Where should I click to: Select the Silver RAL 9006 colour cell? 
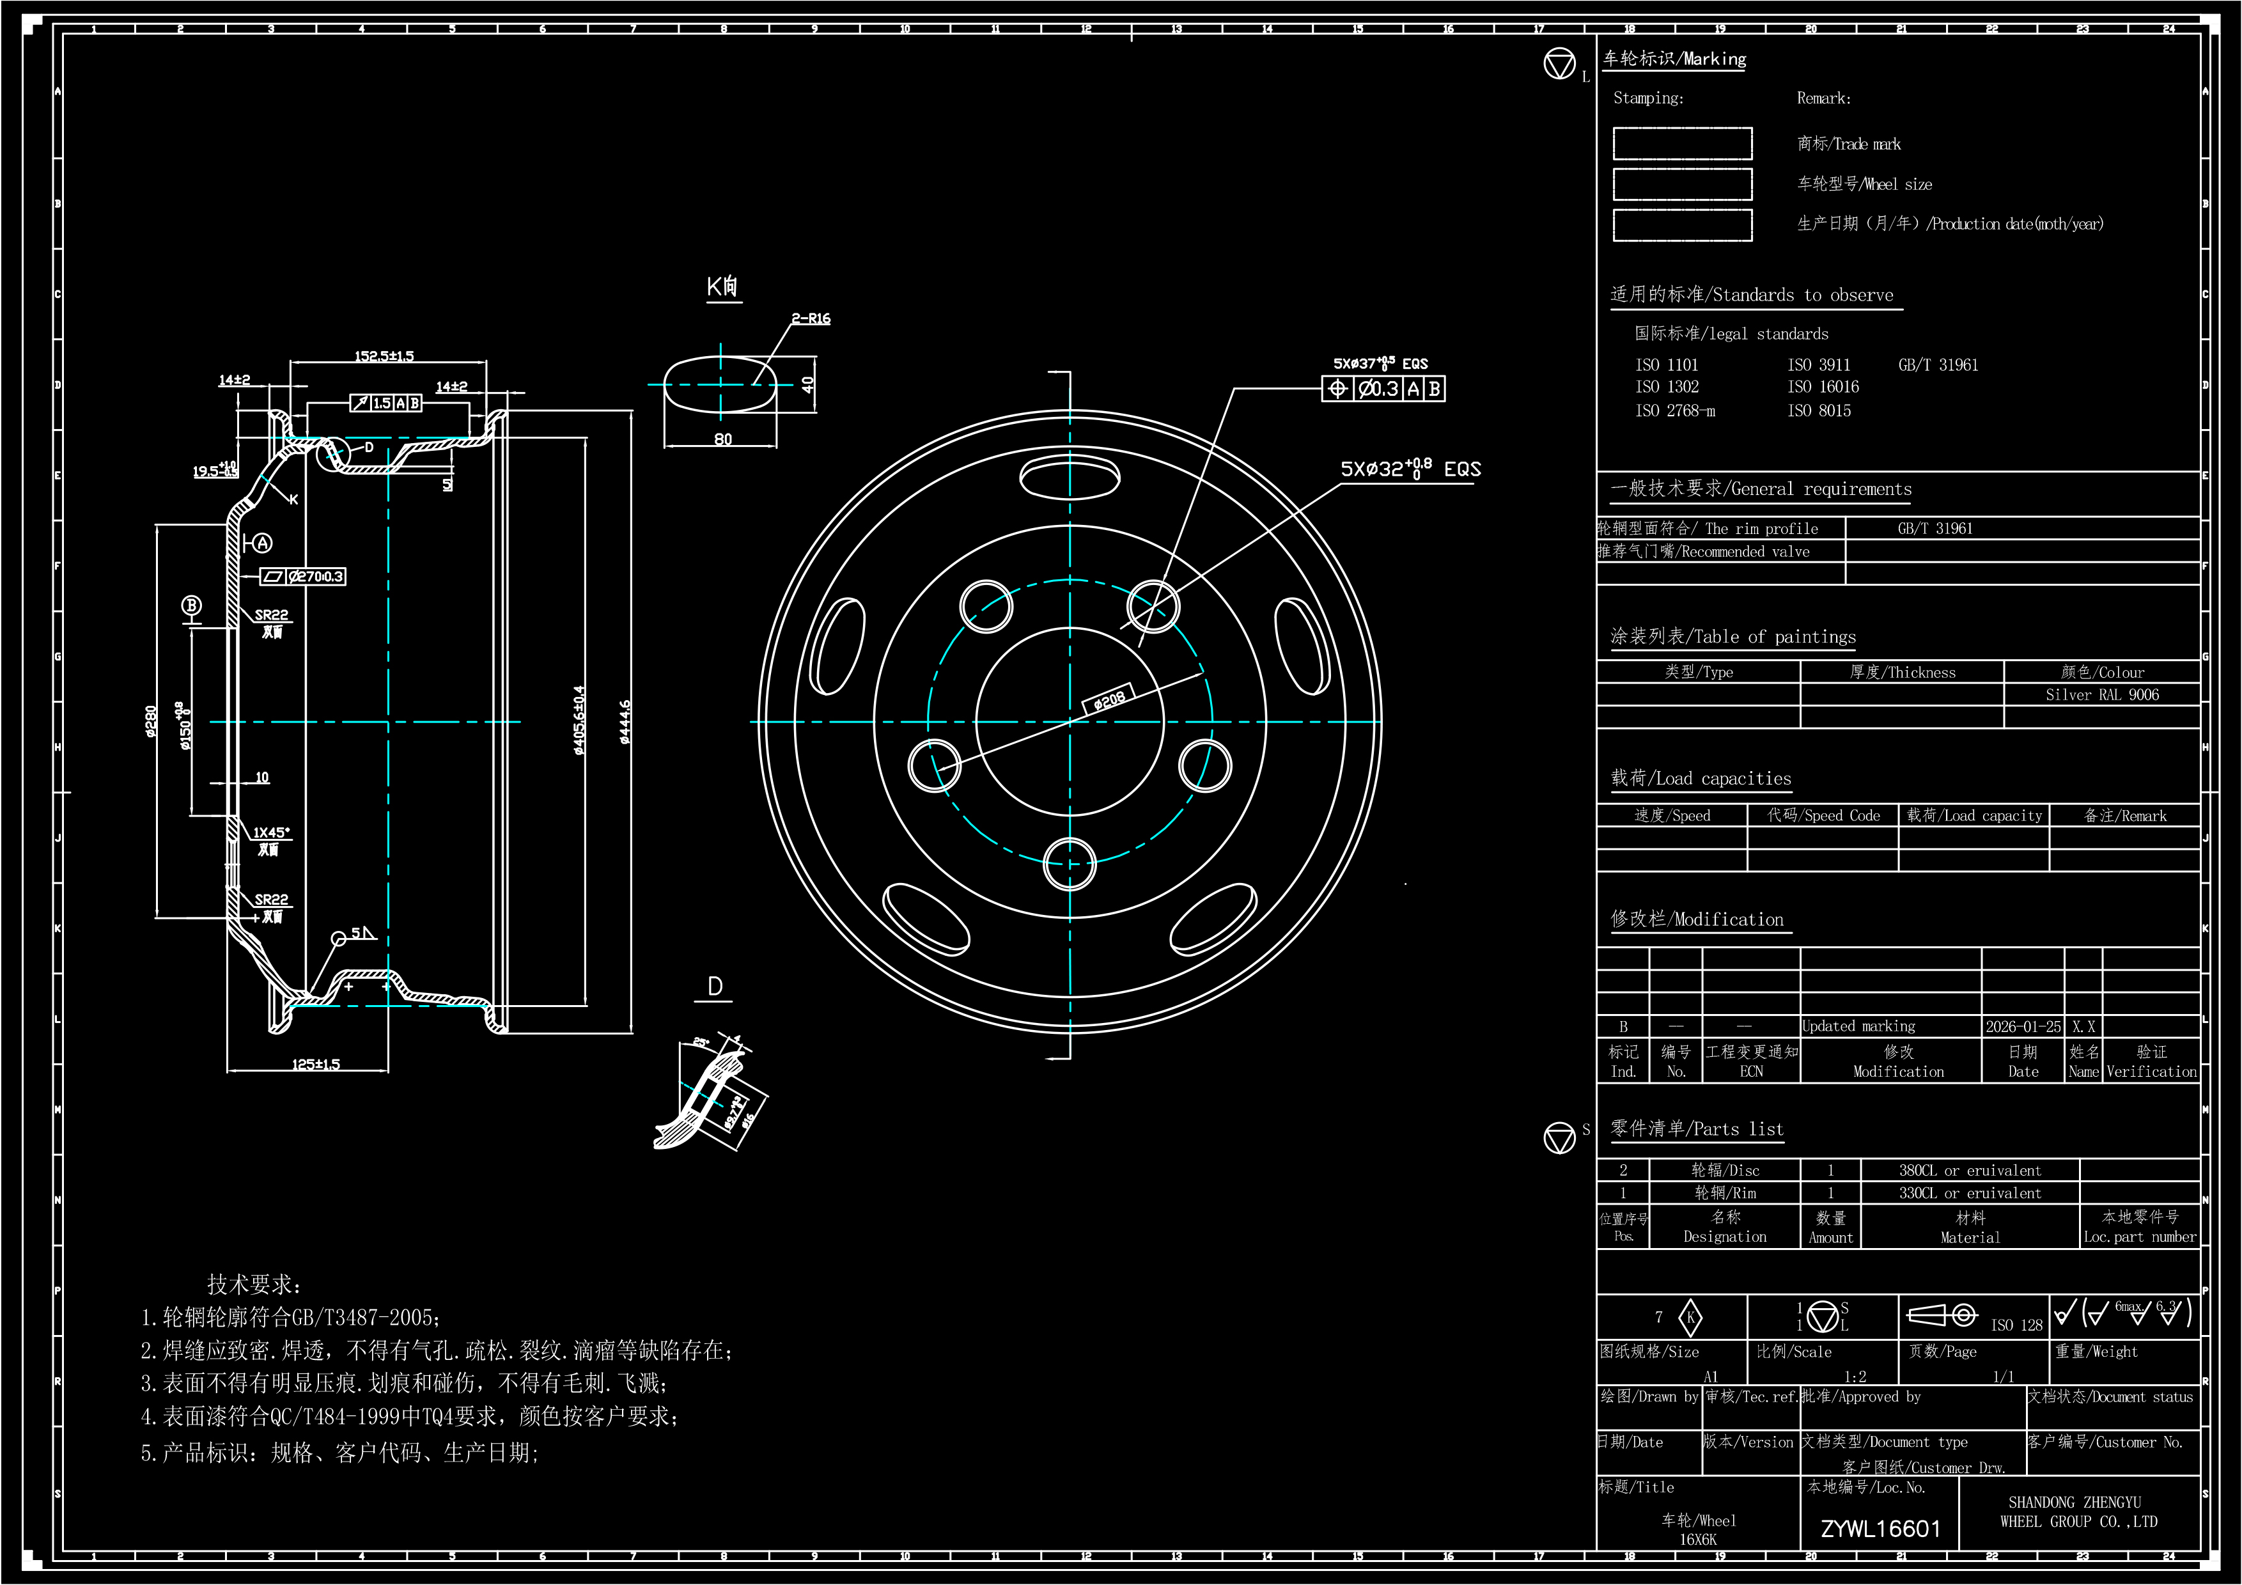coord(2101,694)
